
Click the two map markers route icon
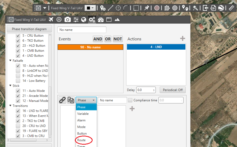pos(185,8)
